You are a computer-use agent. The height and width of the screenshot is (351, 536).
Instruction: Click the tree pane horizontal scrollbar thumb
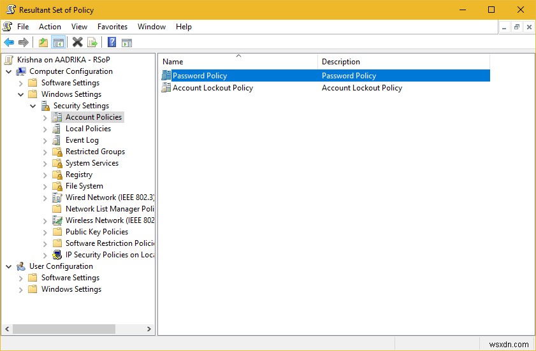(64, 329)
